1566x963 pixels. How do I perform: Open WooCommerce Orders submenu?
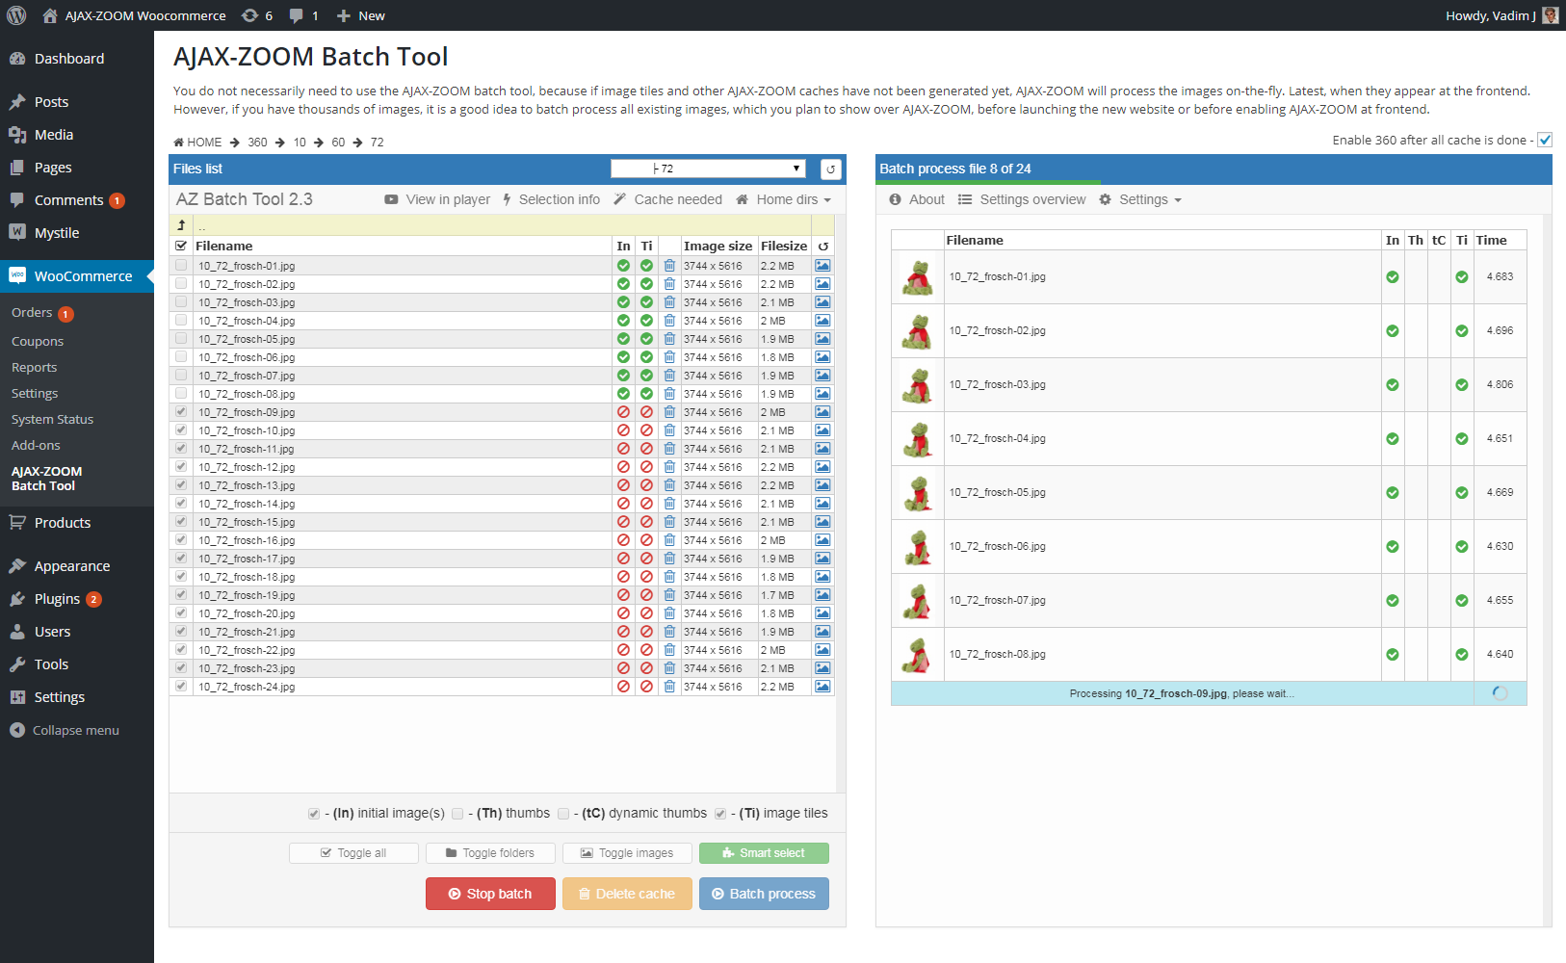pos(32,313)
